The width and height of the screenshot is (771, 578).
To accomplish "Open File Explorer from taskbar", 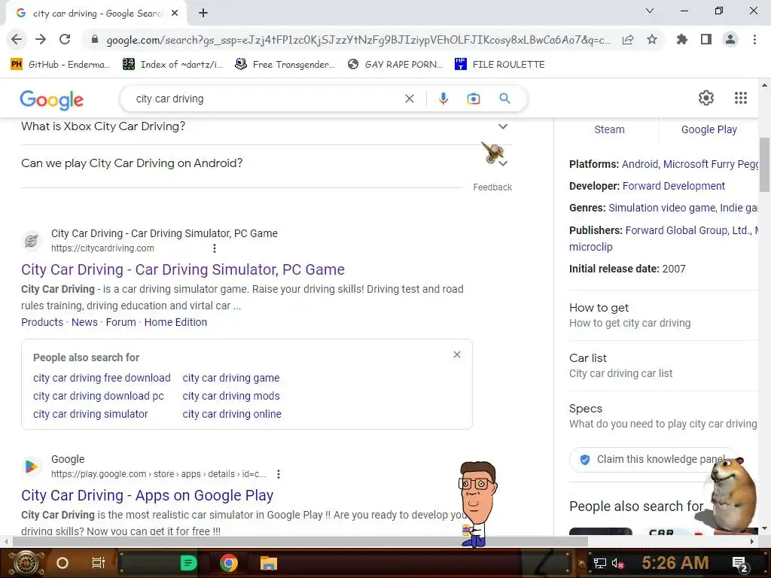I will (269, 563).
